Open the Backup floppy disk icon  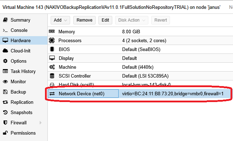[5, 92]
